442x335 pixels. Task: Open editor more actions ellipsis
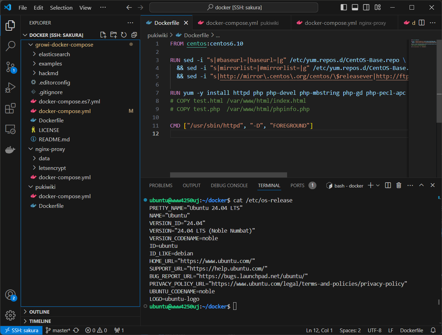[x=433, y=23]
